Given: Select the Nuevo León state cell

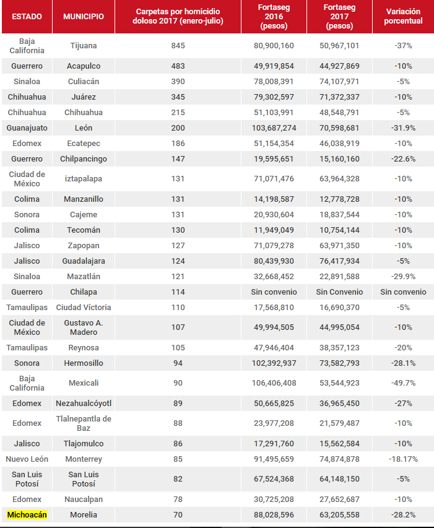Looking at the screenshot, I should (27, 459).
